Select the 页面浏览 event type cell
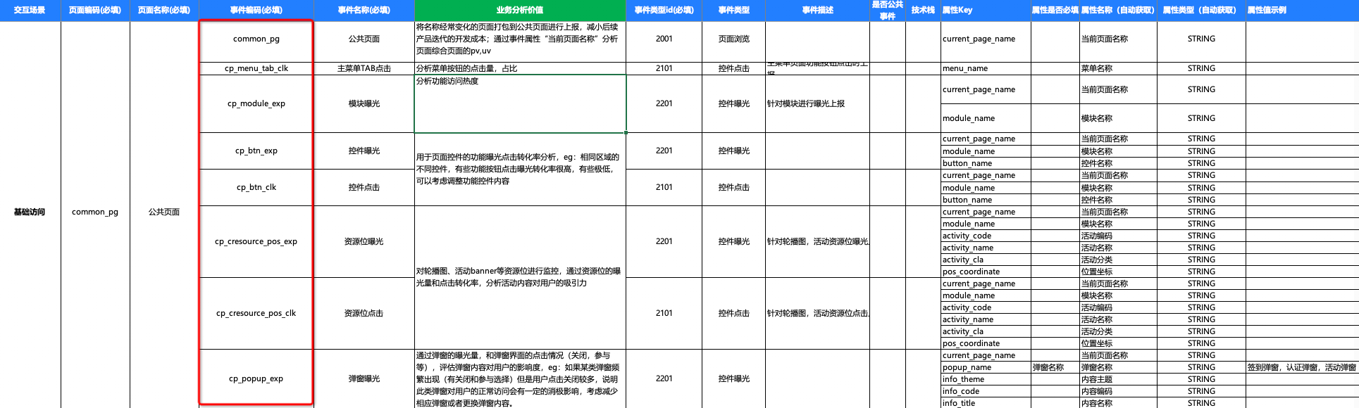1359x408 pixels. (x=733, y=39)
